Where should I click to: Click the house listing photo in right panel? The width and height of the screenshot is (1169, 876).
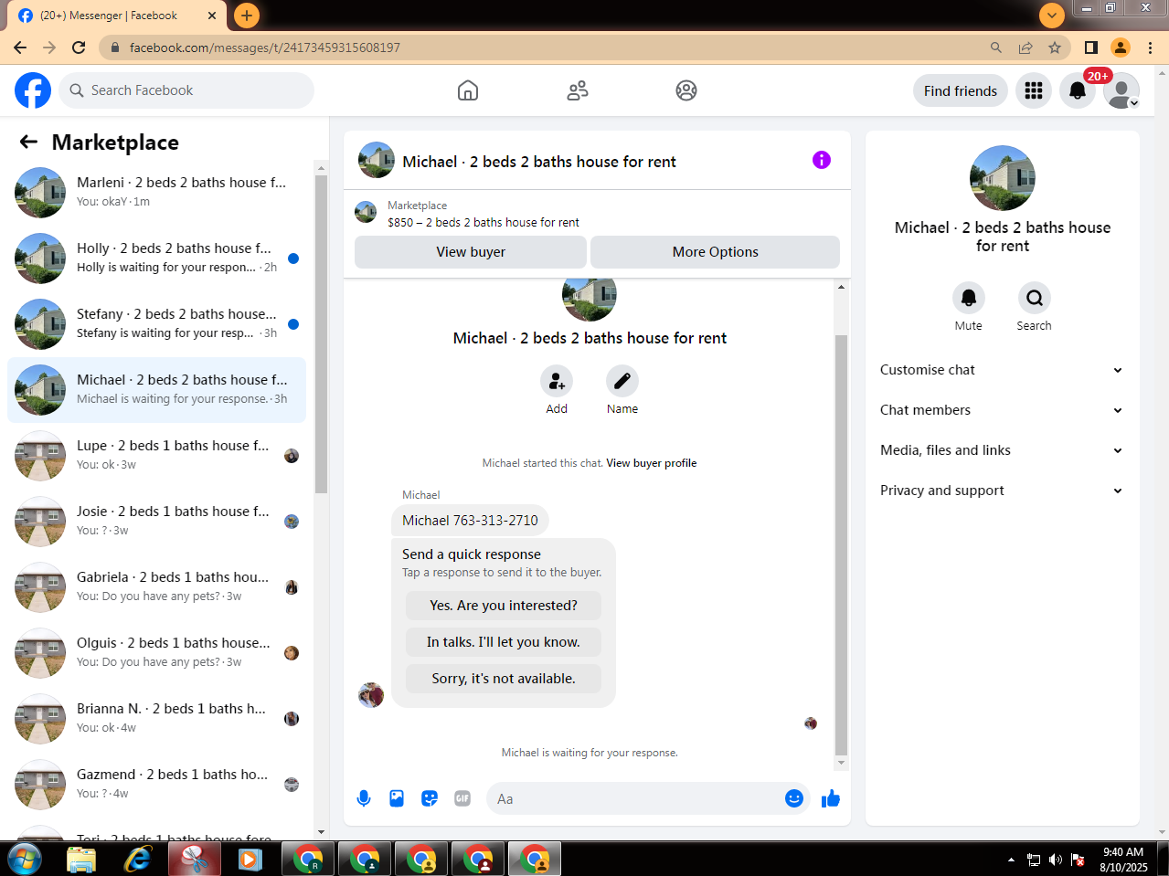1003,178
